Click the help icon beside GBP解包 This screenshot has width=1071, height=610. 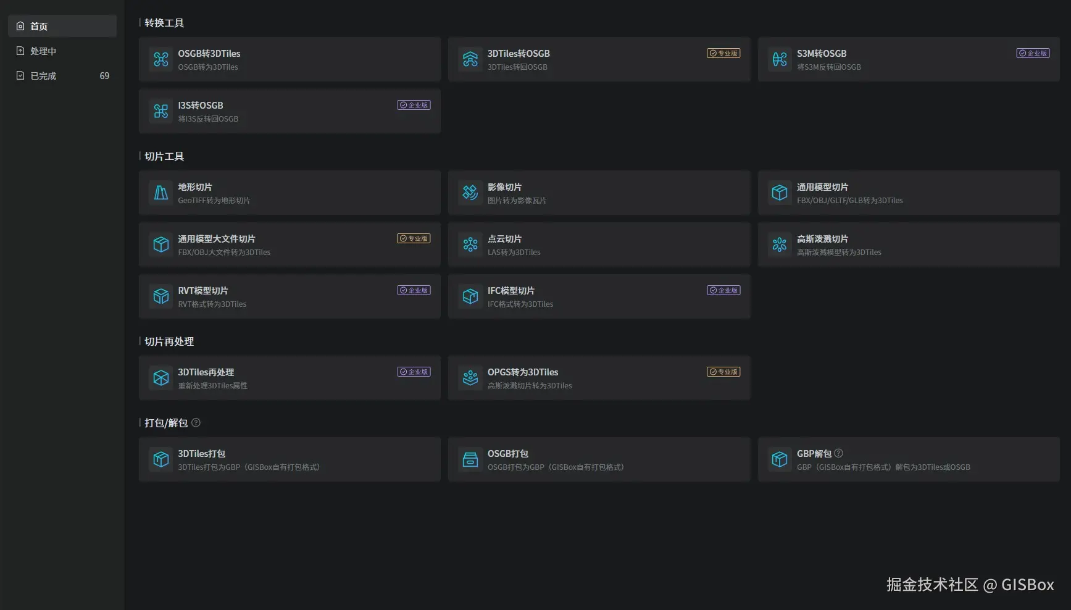pos(838,453)
